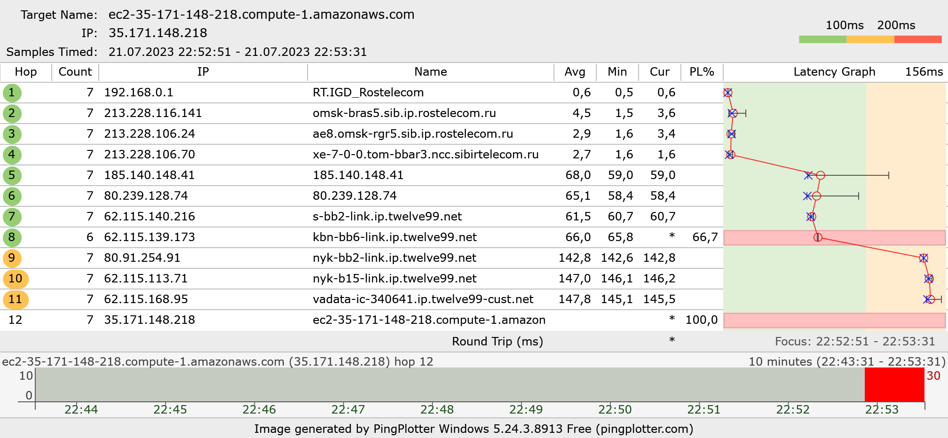Click the Hop column header
The width and height of the screenshot is (948, 438).
[26, 72]
